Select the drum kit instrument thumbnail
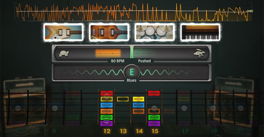The width and height of the screenshot is (264, 137). 154,32
